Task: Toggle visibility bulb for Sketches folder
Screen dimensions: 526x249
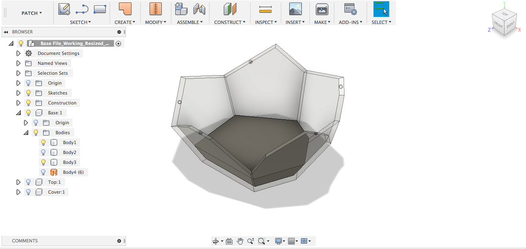Action: 28,93
